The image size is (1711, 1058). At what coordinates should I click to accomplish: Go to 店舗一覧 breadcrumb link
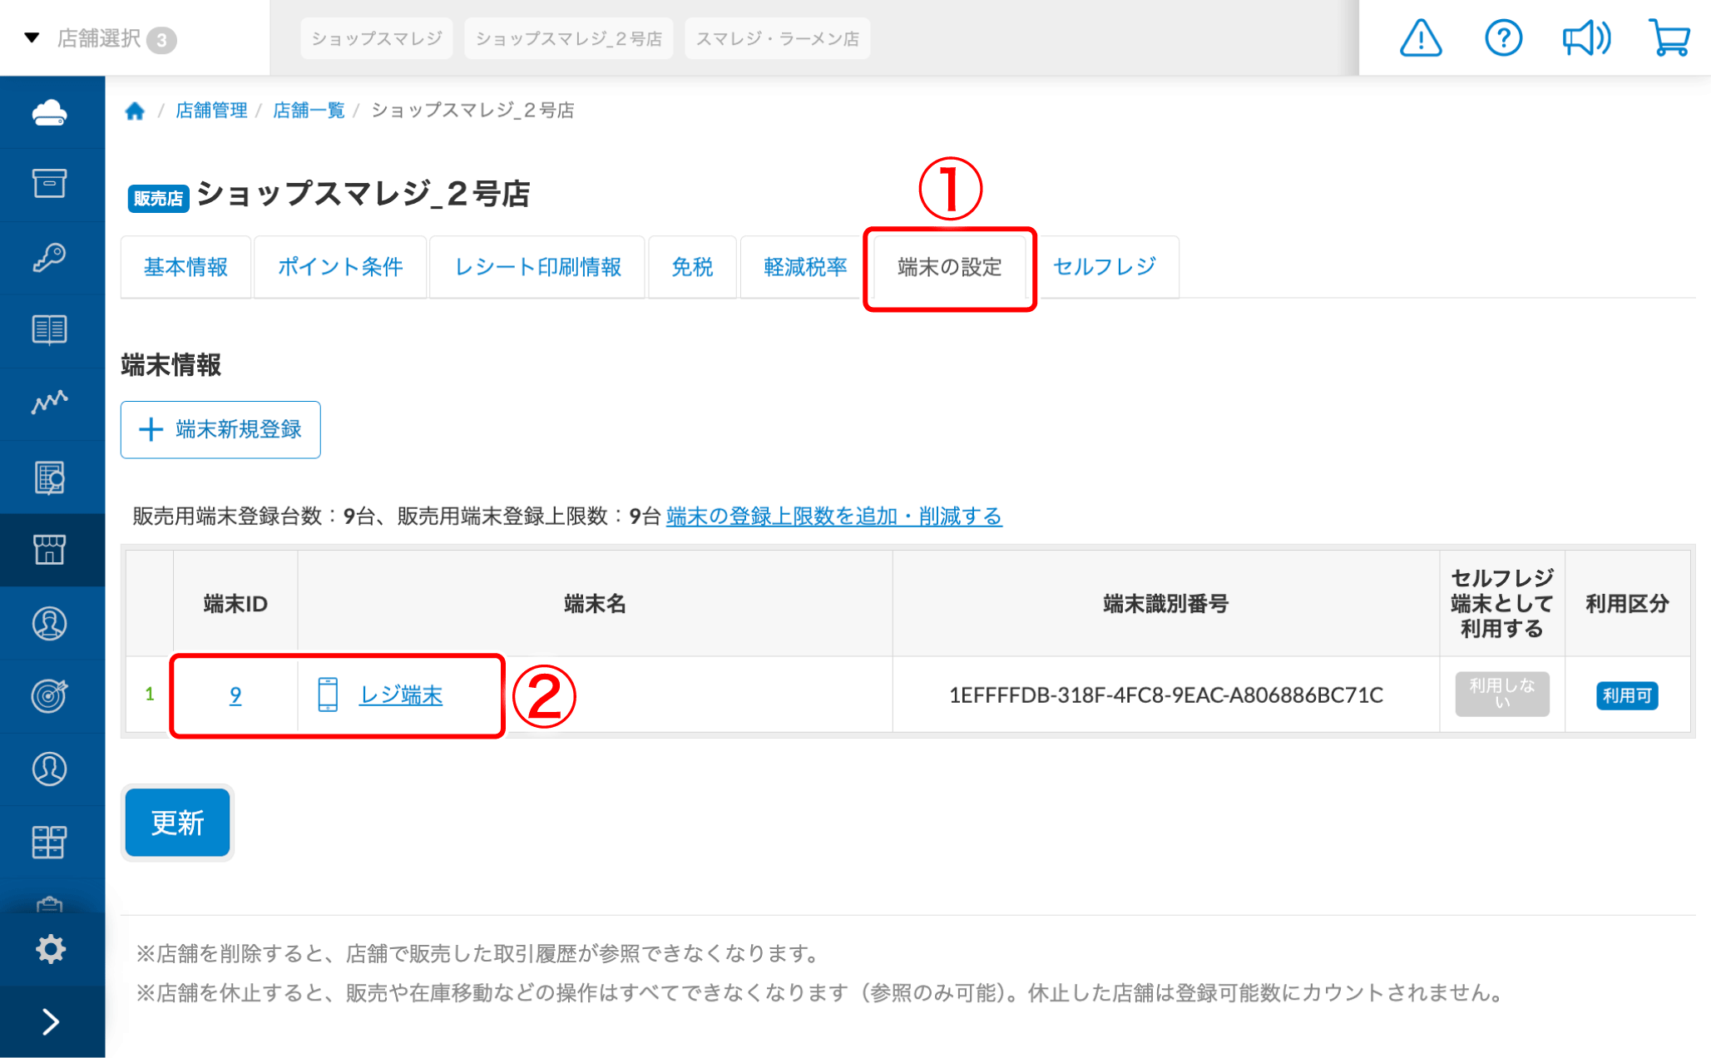pyautogui.click(x=309, y=111)
